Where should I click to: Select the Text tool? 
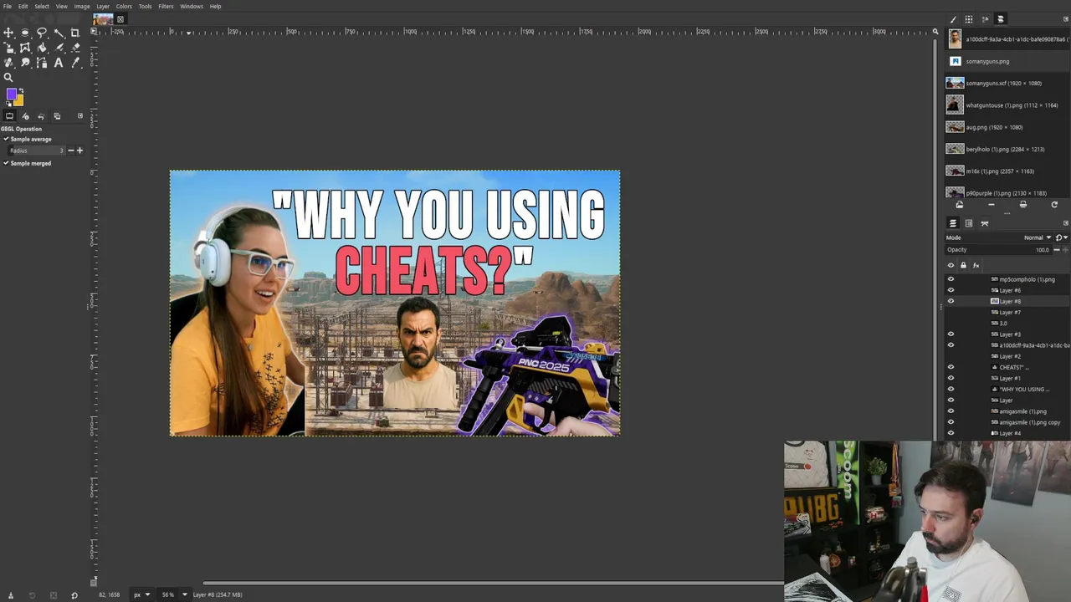59,63
